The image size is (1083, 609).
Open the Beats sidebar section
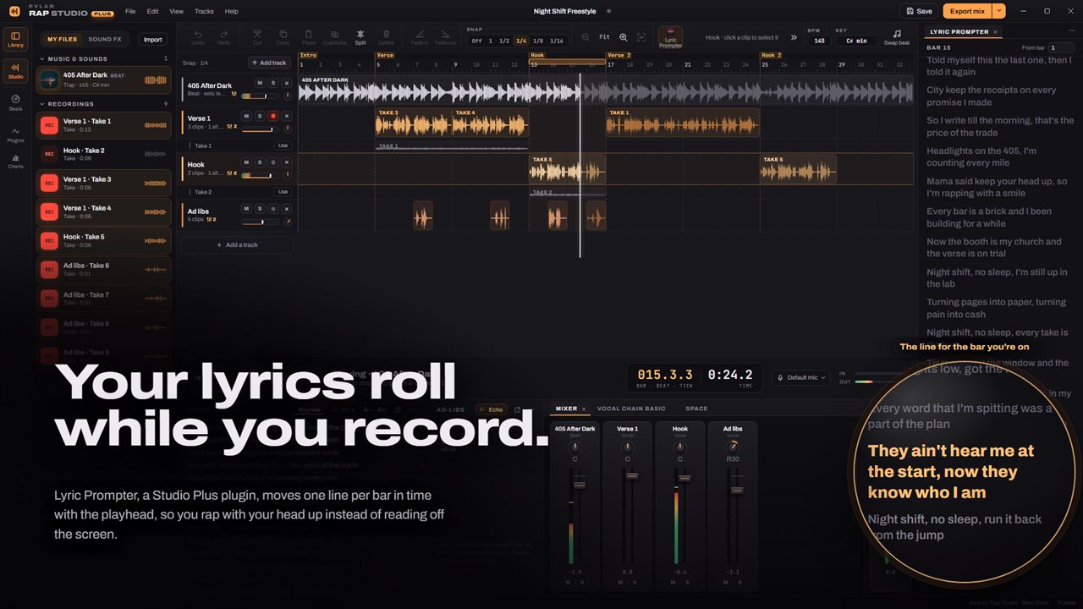point(15,102)
